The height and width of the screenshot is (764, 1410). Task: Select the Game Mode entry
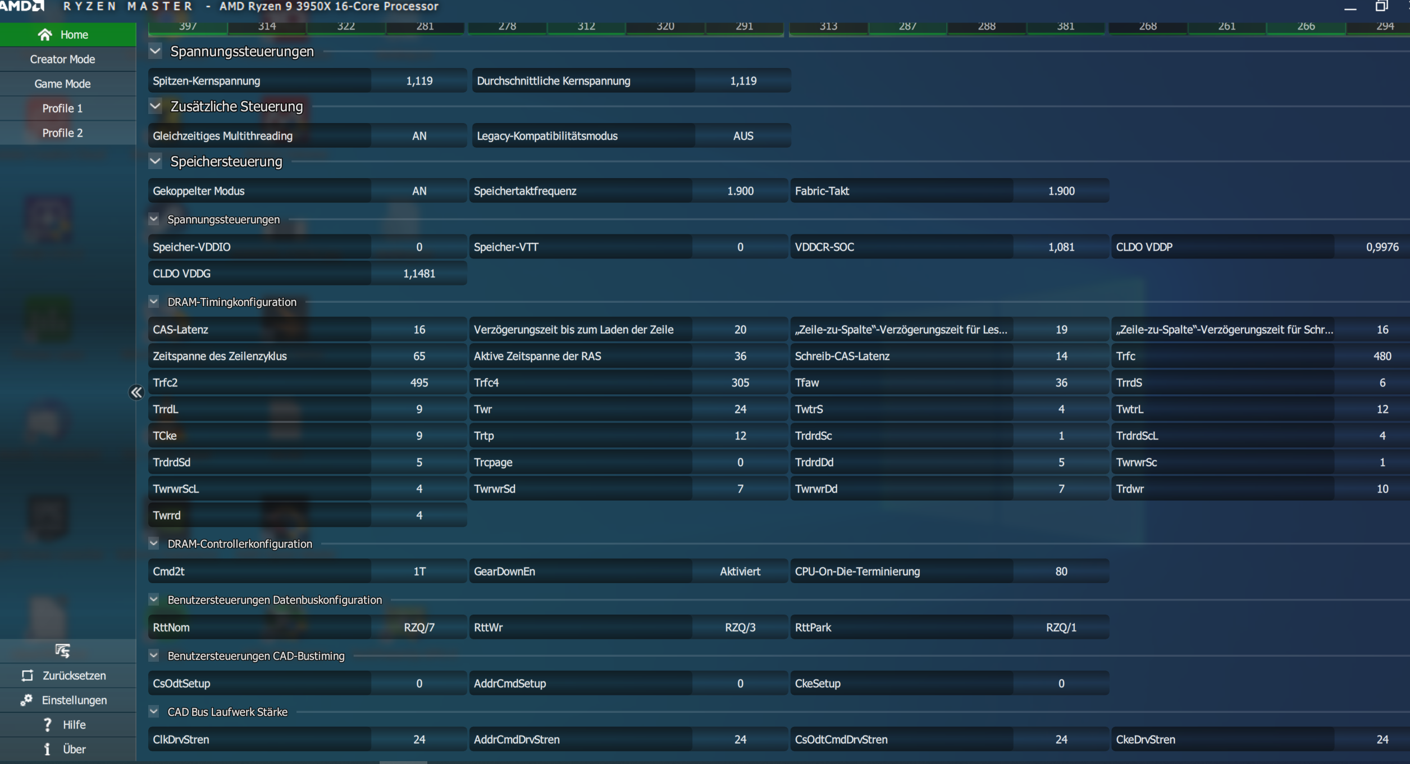pos(62,84)
